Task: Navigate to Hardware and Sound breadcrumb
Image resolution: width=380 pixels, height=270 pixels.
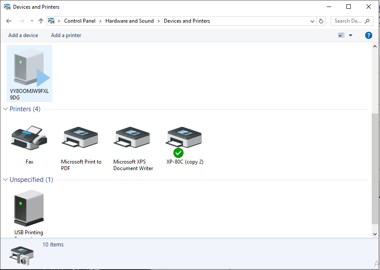Action: tap(130, 21)
